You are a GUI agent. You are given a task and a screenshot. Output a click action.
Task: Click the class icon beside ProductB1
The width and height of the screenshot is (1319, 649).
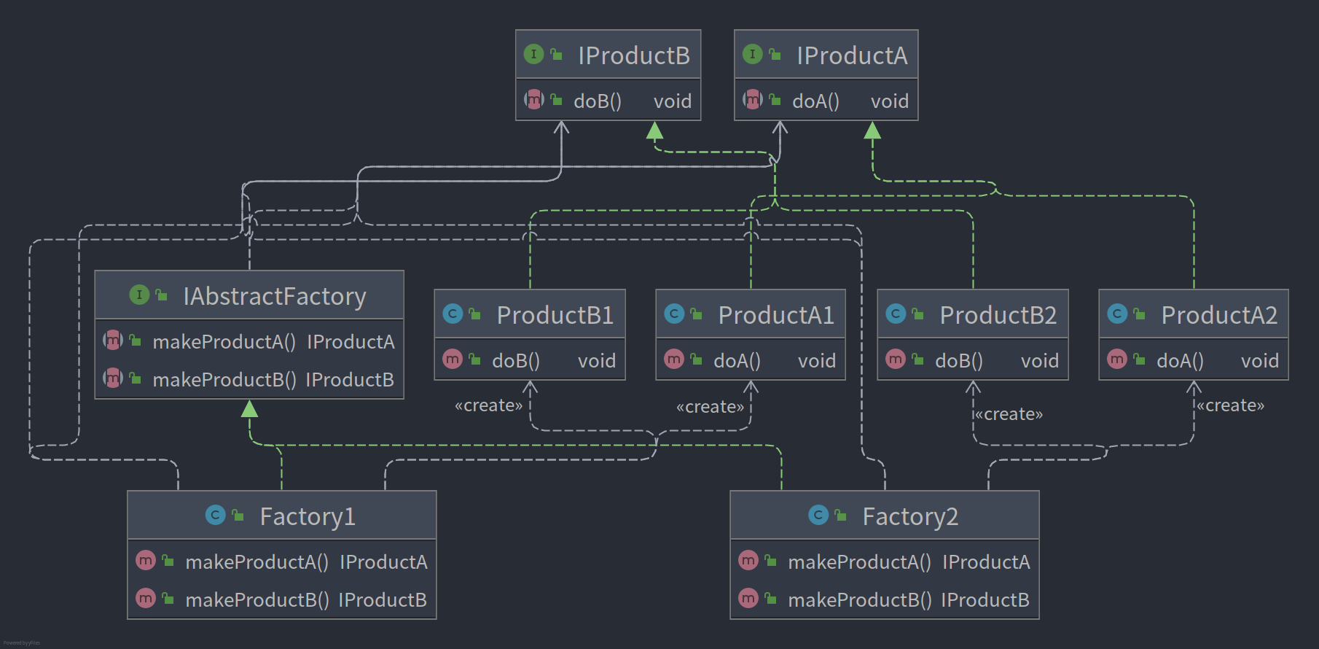coord(453,314)
